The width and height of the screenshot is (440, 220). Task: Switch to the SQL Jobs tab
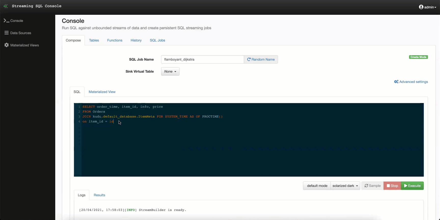pyautogui.click(x=157, y=40)
